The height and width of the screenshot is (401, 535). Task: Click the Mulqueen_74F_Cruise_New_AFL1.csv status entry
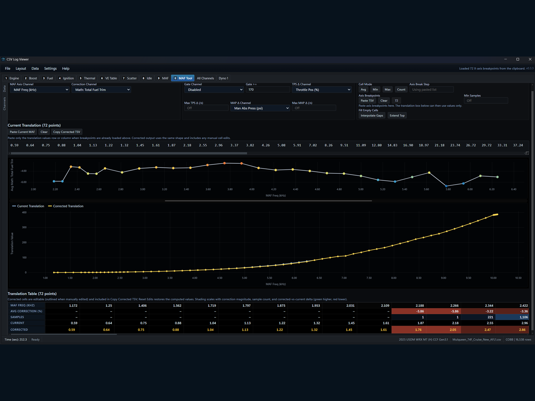coord(477,340)
